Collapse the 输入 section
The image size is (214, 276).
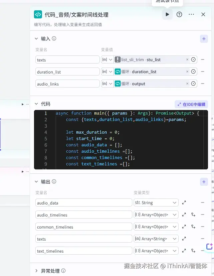tap(36, 38)
